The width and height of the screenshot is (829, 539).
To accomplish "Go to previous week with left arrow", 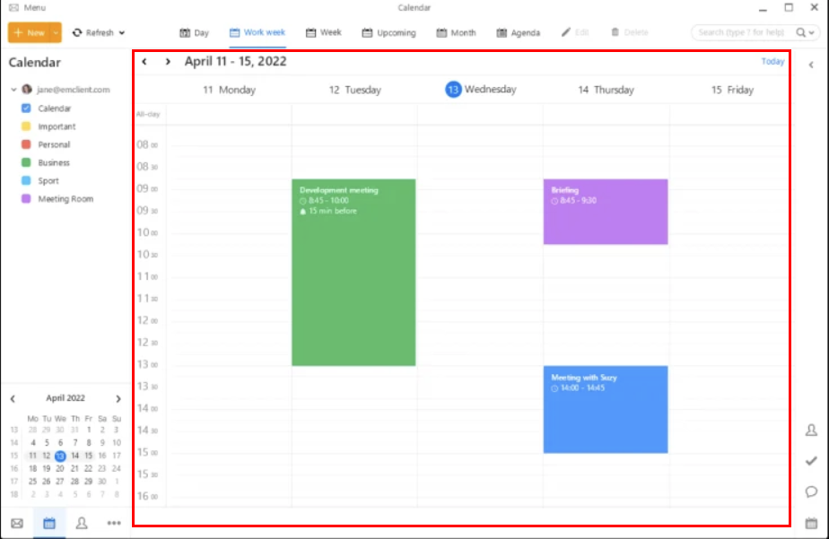I will pyautogui.click(x=144, y=62).
